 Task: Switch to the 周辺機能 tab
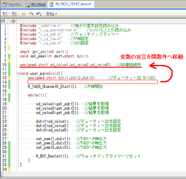[35, 5]
